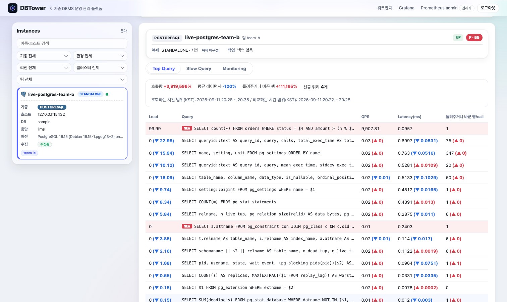507x302 pixels.
Task: Click the POSTGRESQL badge in instance card
Action: click(52, 107)
